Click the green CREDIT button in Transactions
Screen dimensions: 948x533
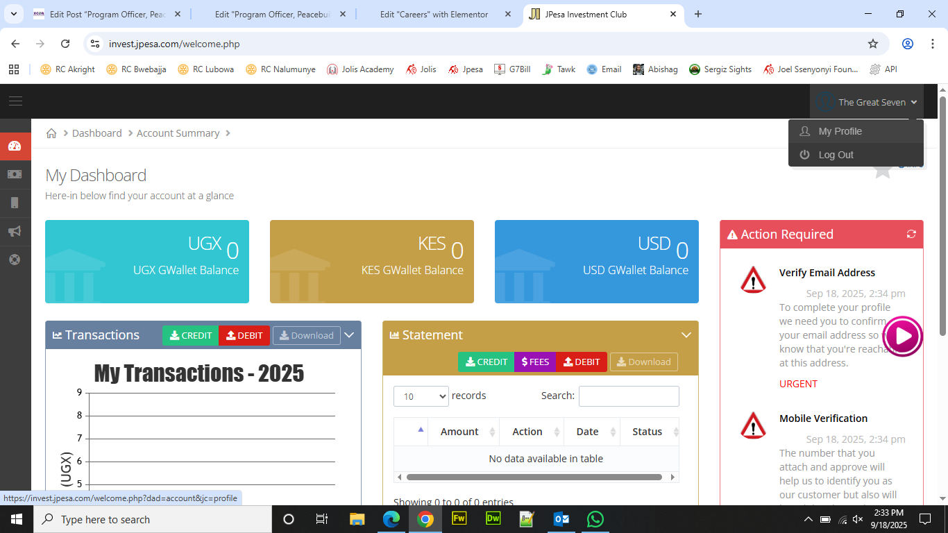click(x=190, y=335)
